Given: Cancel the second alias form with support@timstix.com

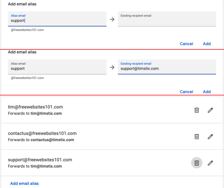Looking at the screenshot, I should point(186,92).
